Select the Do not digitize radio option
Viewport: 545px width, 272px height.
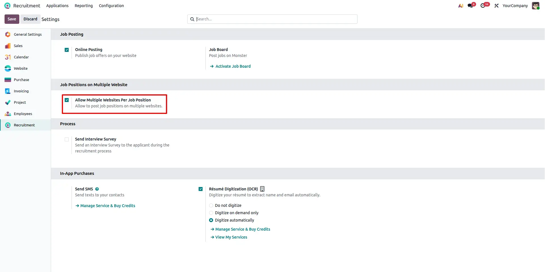point(211,205)
